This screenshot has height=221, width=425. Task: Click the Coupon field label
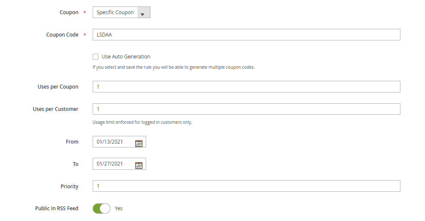69,12
